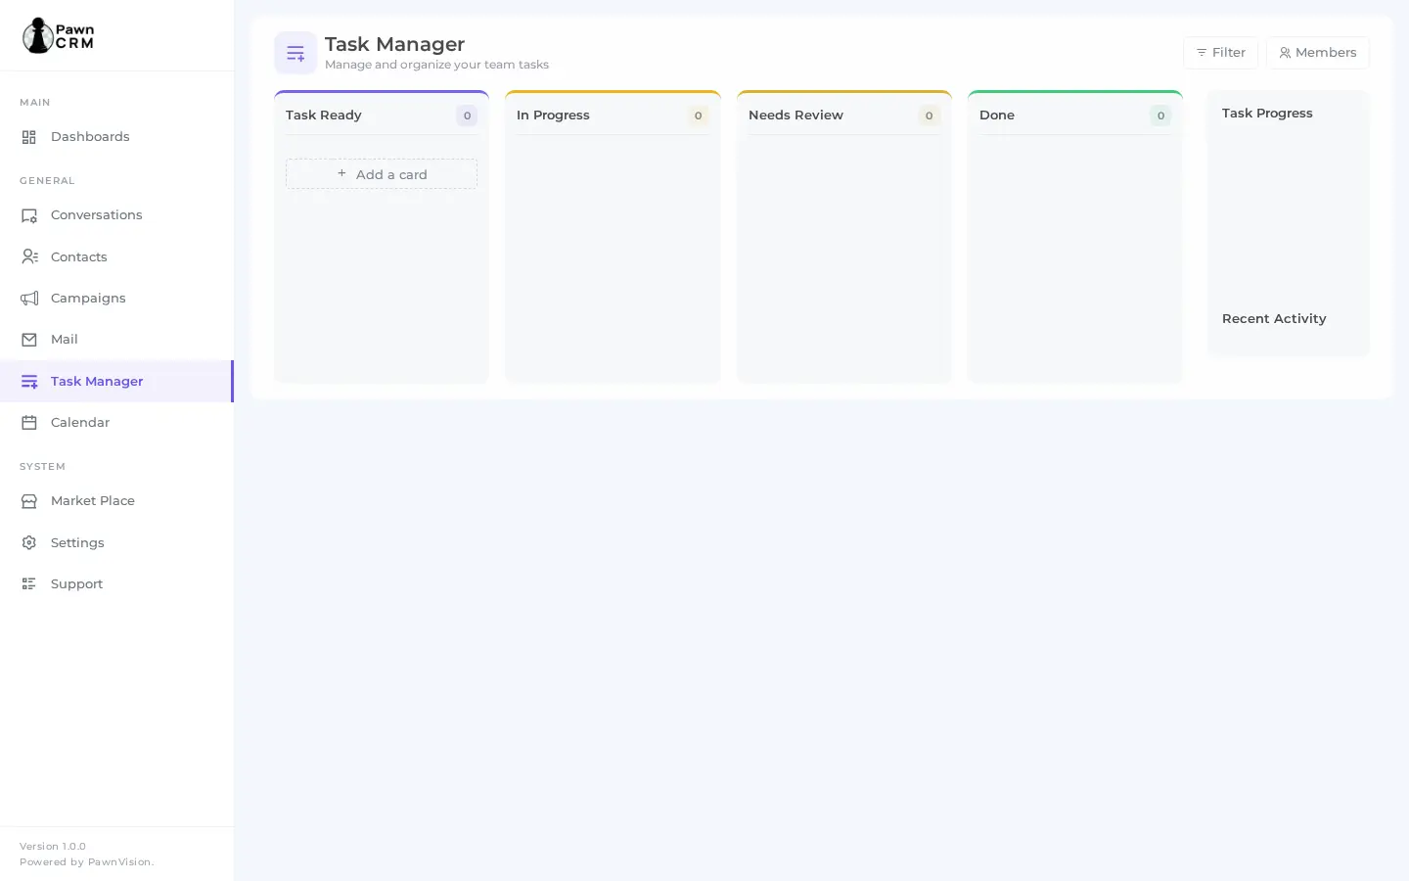Viewport: 1409px width, 881px height.
Task: Select the Conversations chat bubble icon
Action: pos(28,215)
